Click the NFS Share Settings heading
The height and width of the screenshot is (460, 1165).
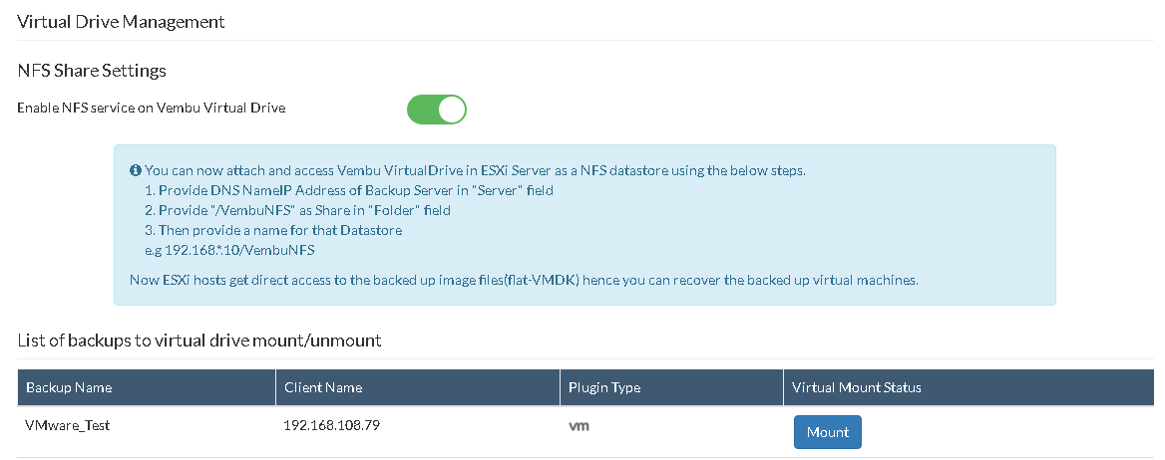point(92,71)
